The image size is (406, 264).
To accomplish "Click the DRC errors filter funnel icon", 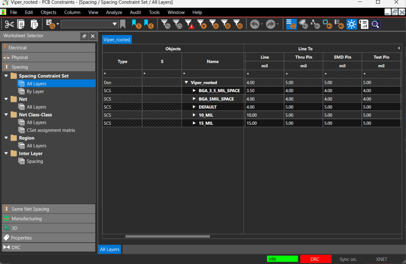I will (190, 24).
